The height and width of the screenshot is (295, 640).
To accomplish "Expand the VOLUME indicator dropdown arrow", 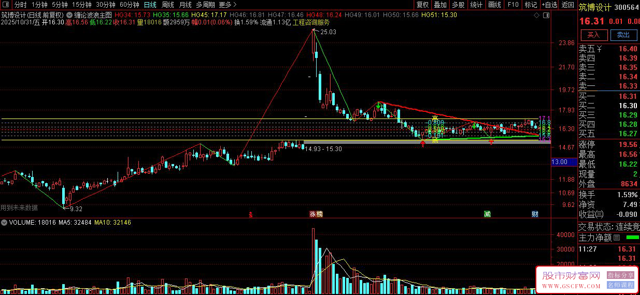I will tap(5, 222).
